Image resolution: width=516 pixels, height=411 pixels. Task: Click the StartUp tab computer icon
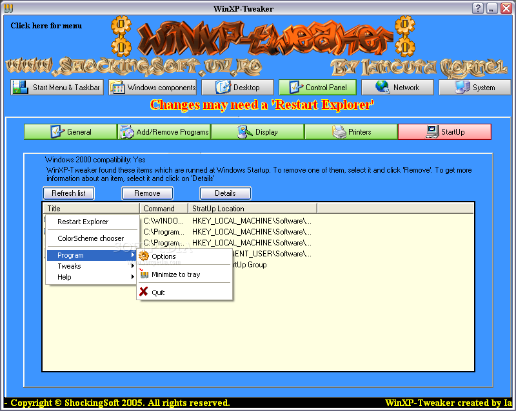pos(432,131)
